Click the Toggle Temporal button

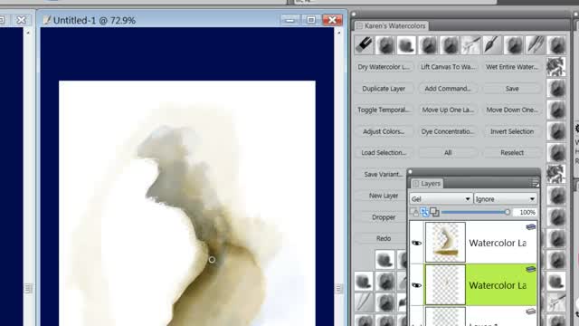coord(384,110)
